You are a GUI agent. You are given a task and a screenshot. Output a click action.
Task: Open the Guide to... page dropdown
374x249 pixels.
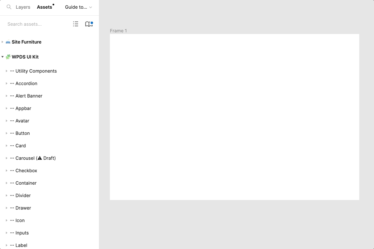click(x=79, y=7)
